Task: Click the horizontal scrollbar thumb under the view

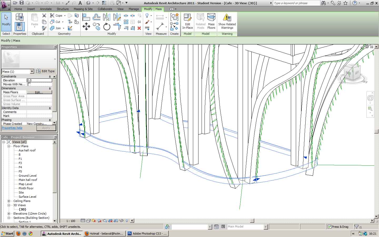Action: point(252,221)
